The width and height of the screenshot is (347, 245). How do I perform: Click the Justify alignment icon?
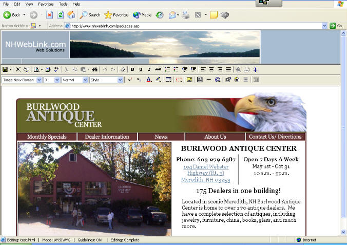[x=228, y=69]
